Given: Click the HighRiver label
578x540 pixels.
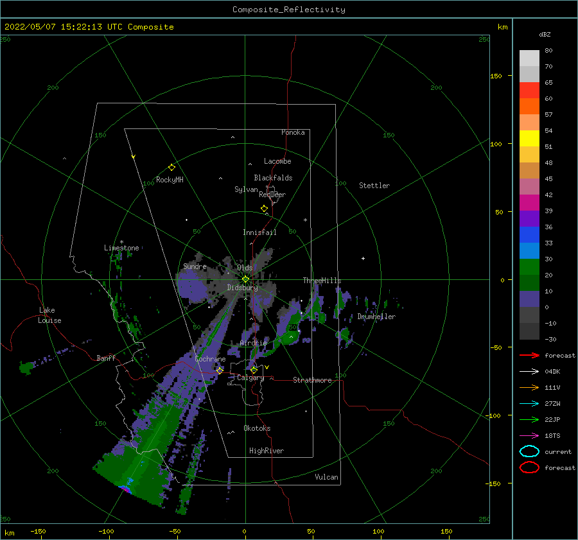Looking at the screenshot, I should (267, 451).
